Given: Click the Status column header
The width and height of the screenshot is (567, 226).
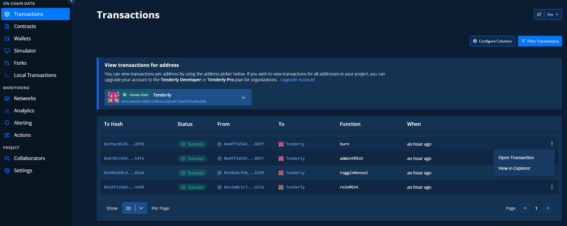Looking at the screenshot, I should point(185,124).
